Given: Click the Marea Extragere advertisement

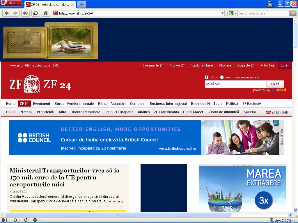Looking at the screenshot, I should point(242,189).
